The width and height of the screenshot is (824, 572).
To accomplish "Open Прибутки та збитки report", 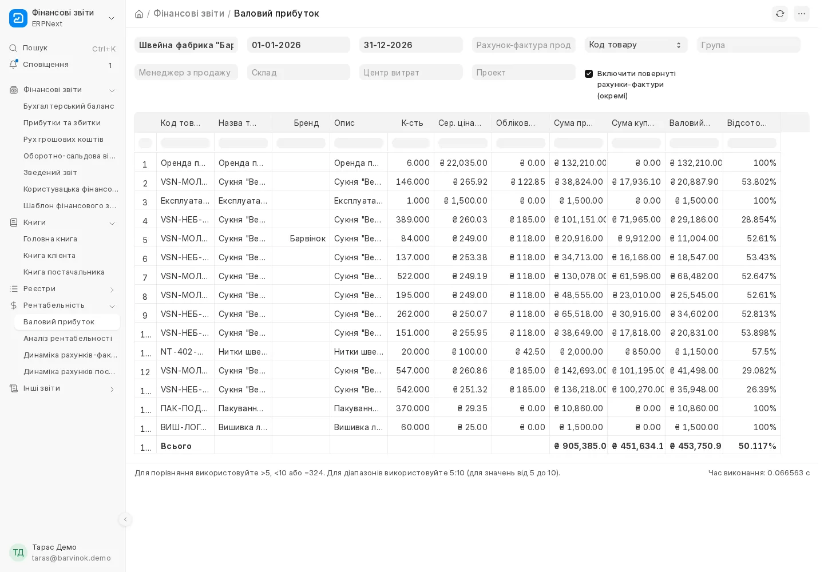I will pyautogui.click(x=62, y=123).
